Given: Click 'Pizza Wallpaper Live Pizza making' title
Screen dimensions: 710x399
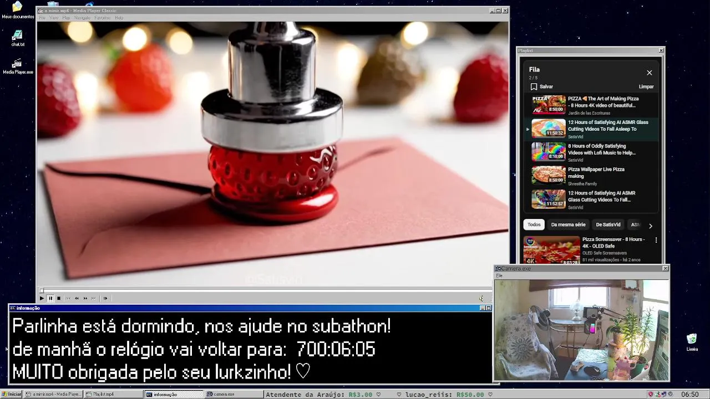Looking at the screenshot, I should 596,173.
